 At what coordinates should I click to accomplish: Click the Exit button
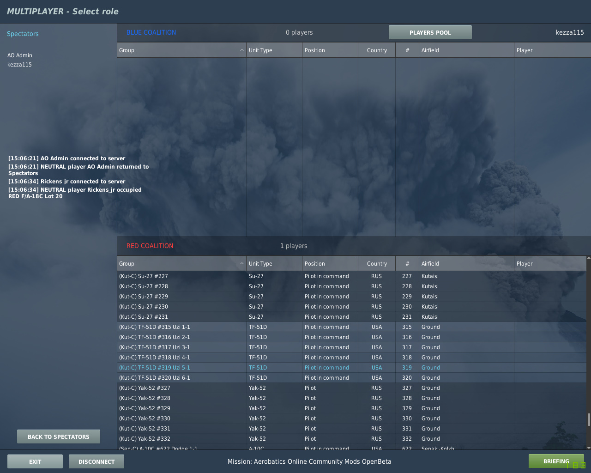point(35,461)
